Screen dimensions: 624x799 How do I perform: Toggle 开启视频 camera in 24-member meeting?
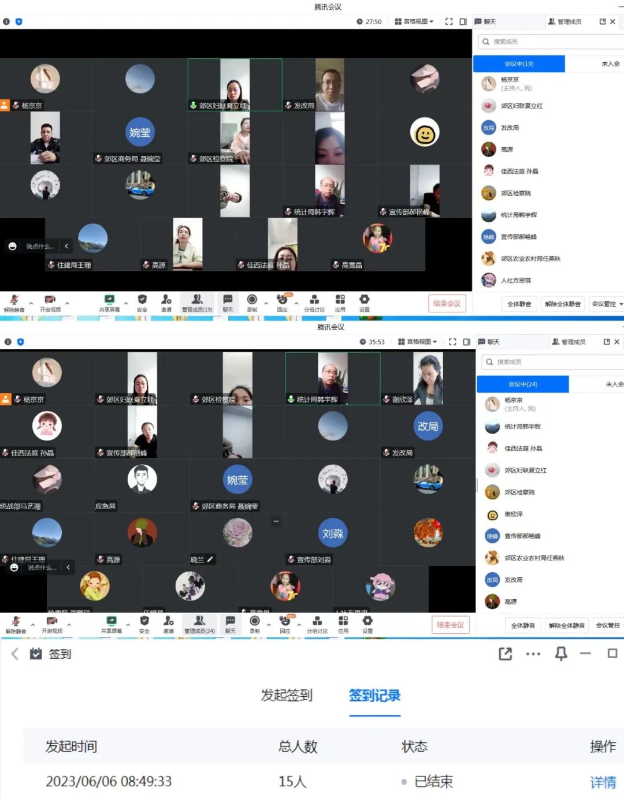(51, 623)
